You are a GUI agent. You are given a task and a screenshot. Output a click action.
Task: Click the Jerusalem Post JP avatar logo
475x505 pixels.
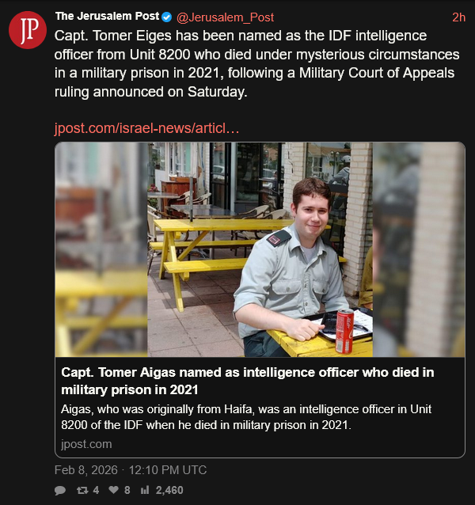(28, 30)
